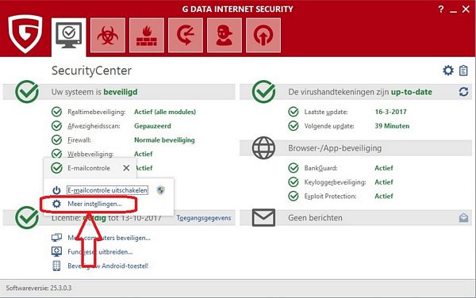Image resolution: width=476 pixels, height=298 pixels.
Task: Click the Webbeveiliging check icon
Action: [x=56, y=154]
